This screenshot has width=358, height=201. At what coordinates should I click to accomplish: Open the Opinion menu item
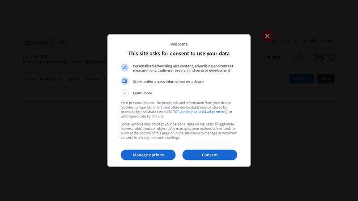coord(74,80)
